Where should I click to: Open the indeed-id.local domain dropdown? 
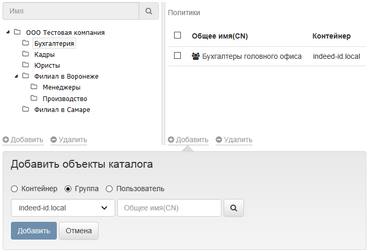[x=63, y=208]
